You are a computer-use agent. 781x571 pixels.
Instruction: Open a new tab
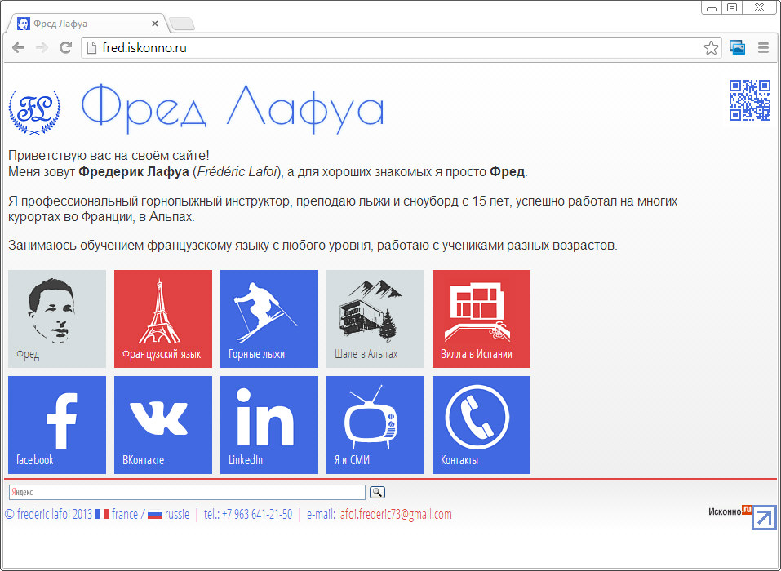click(x=182, y=24)
